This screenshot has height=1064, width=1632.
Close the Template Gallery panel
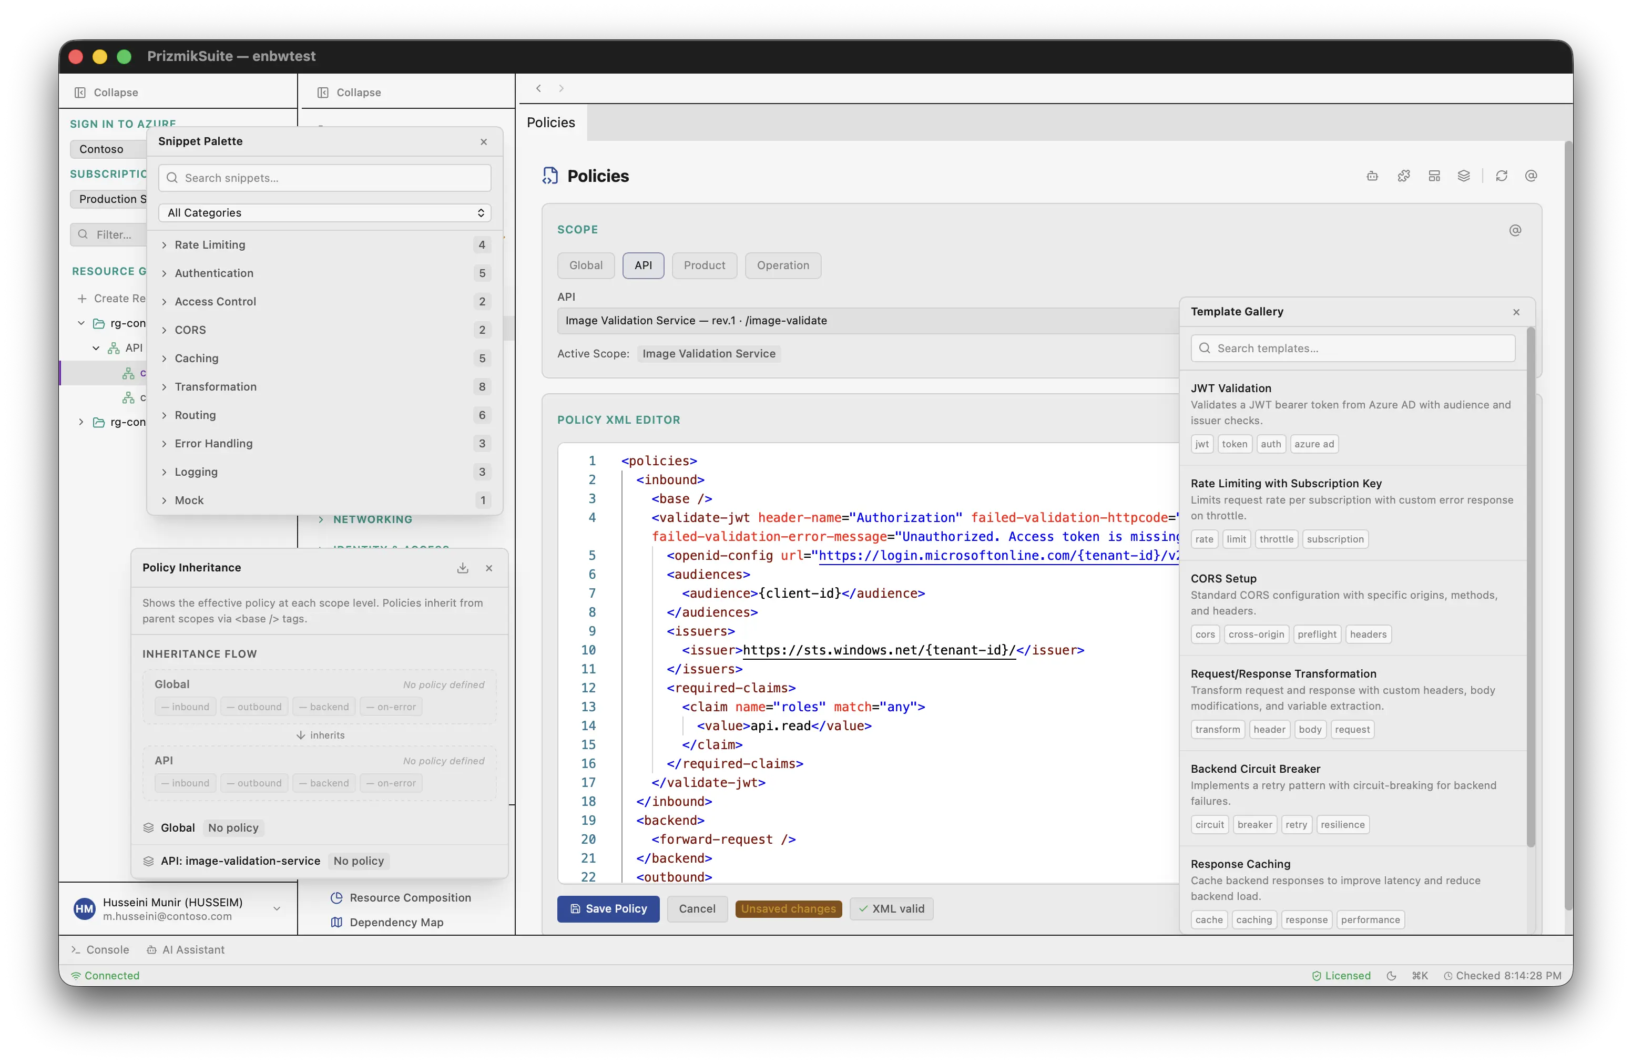[1516, 312]
